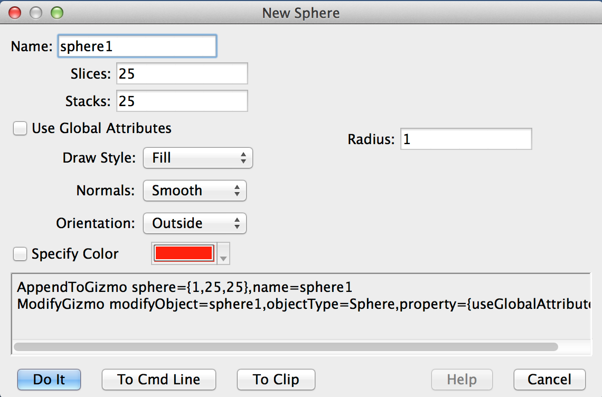The image size is (602, 397).
Task: Click the horizontal scrollbar under command text
Action: pos(285,347)
